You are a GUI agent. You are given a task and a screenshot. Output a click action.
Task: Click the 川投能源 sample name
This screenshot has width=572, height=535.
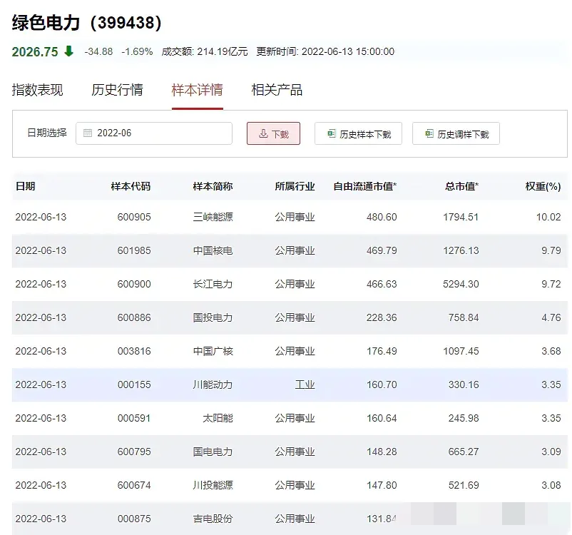pyautogui.click(x=213, y=486)
